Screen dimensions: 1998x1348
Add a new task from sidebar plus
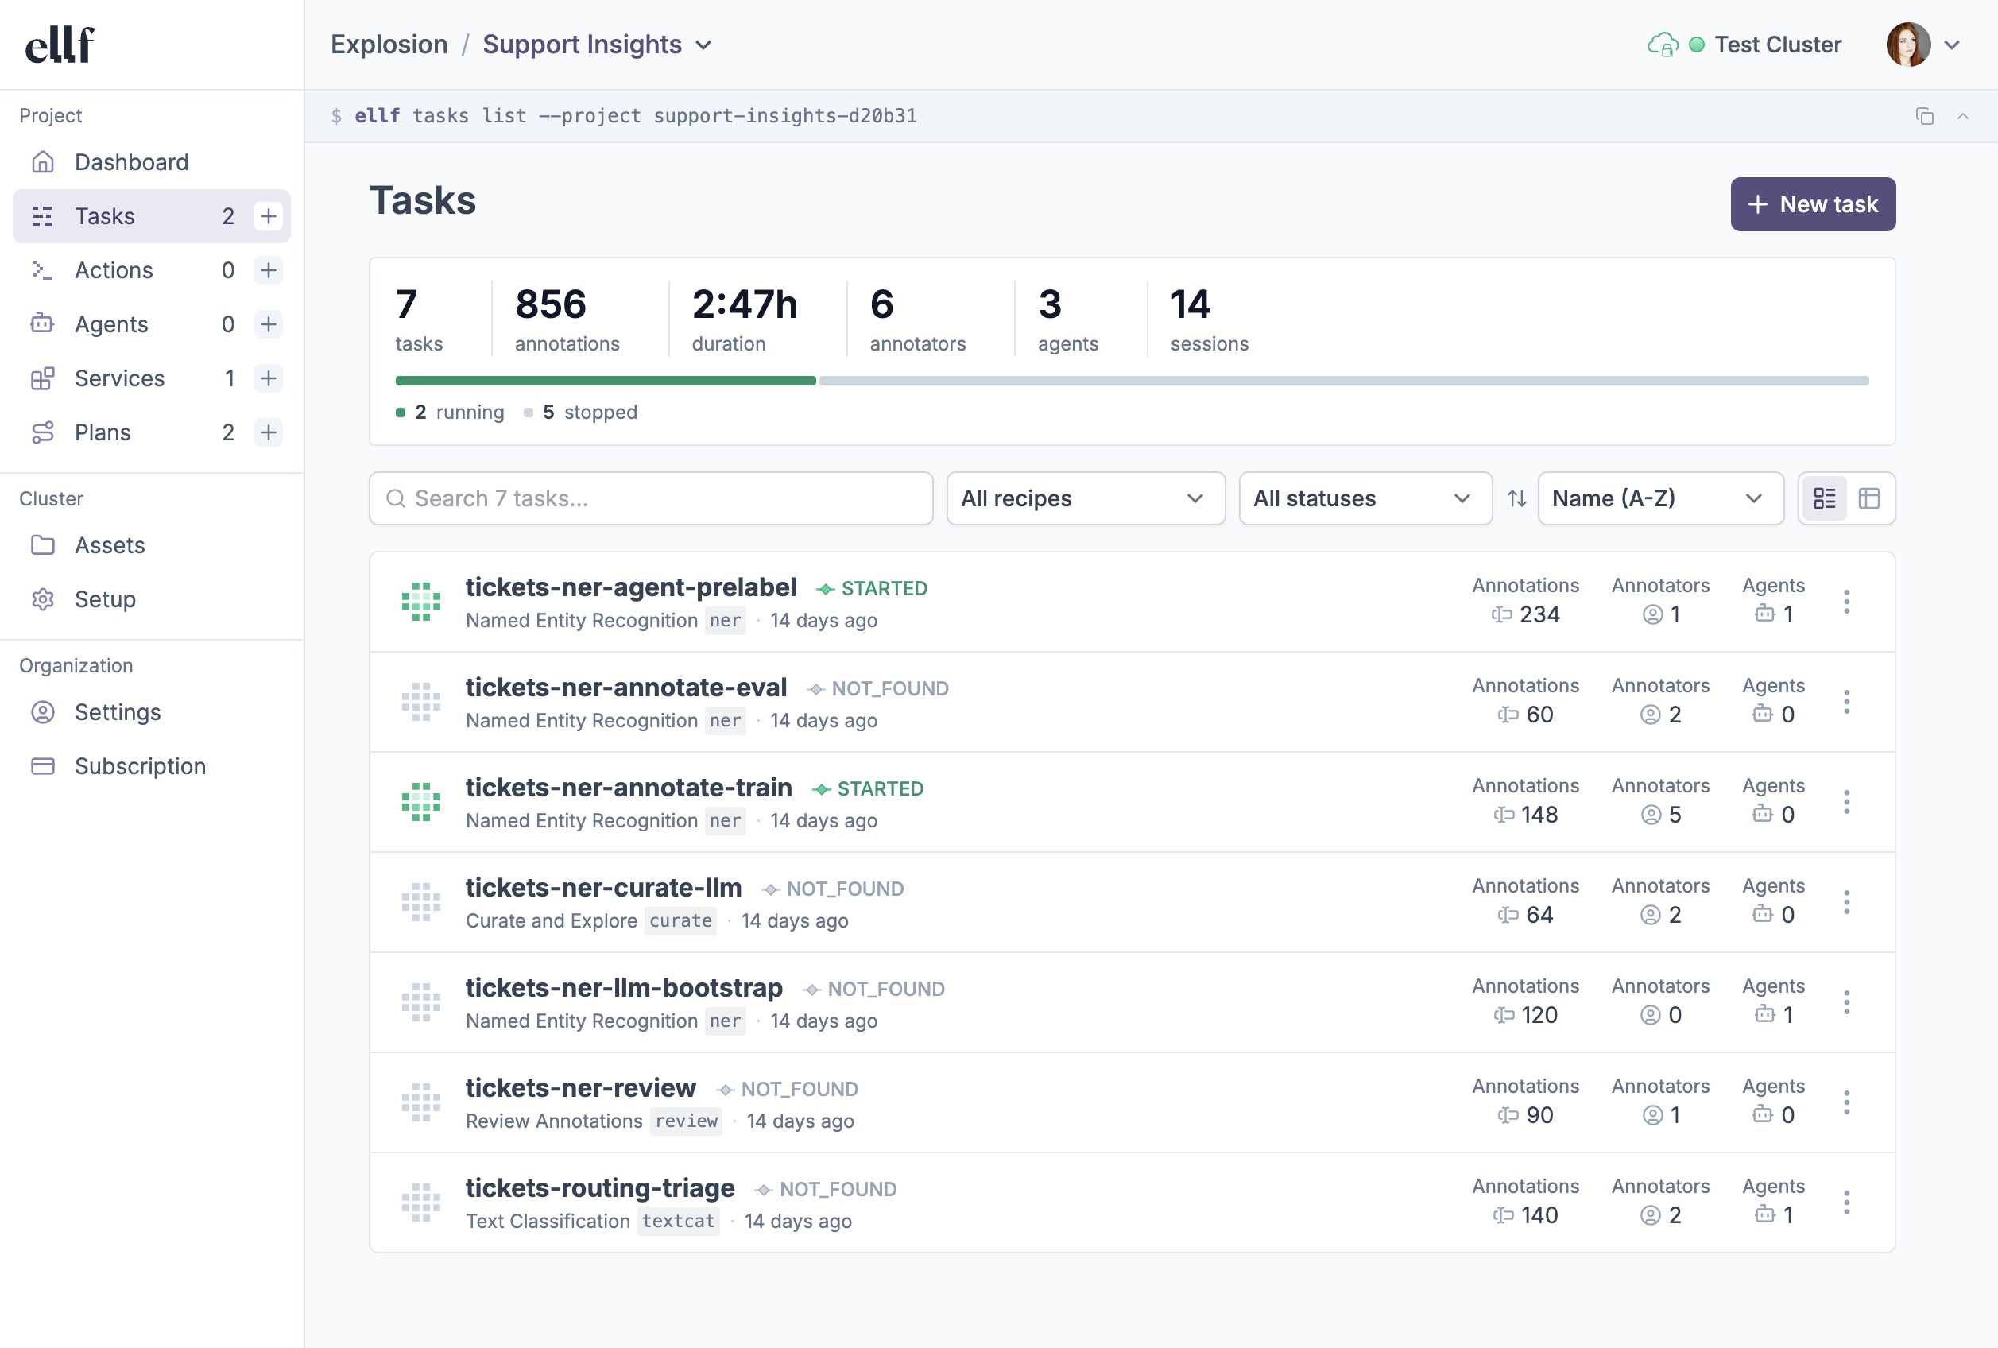click(x=268, y=215)
